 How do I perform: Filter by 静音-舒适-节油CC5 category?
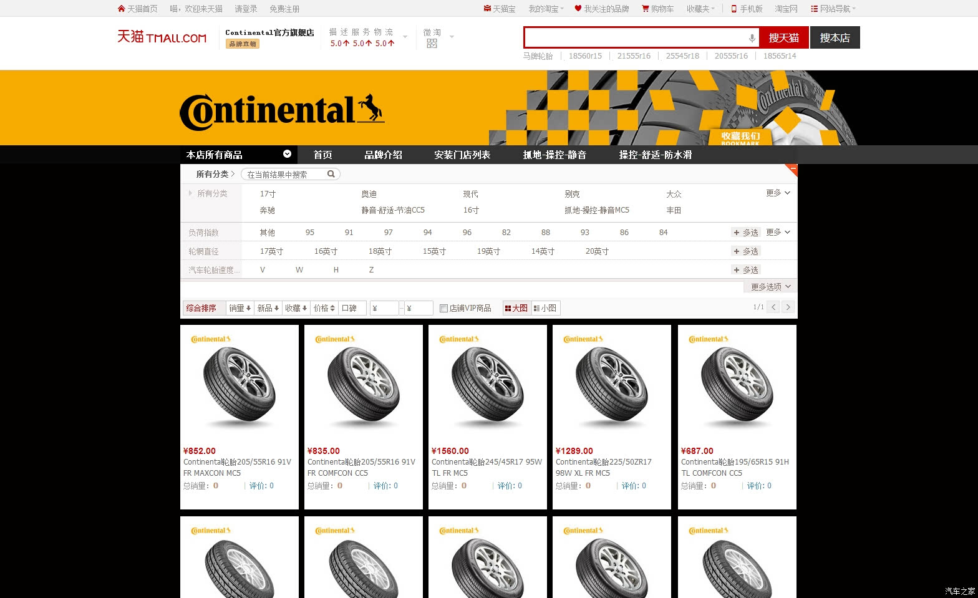click(393, 210)
